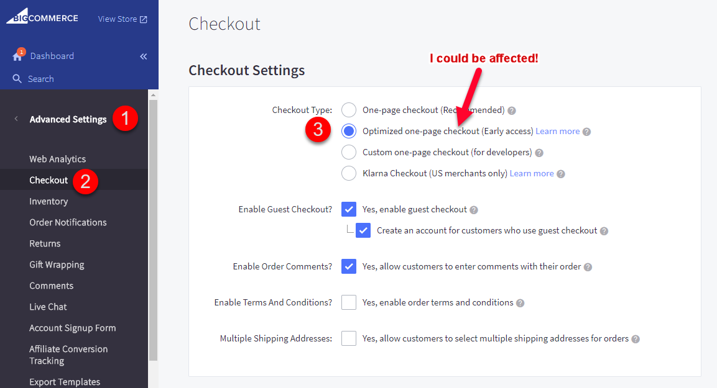The height and width of the screenshot is (388, 717).
Task: Open help icon beside One-page checkout
Action: tap(512, 111)
